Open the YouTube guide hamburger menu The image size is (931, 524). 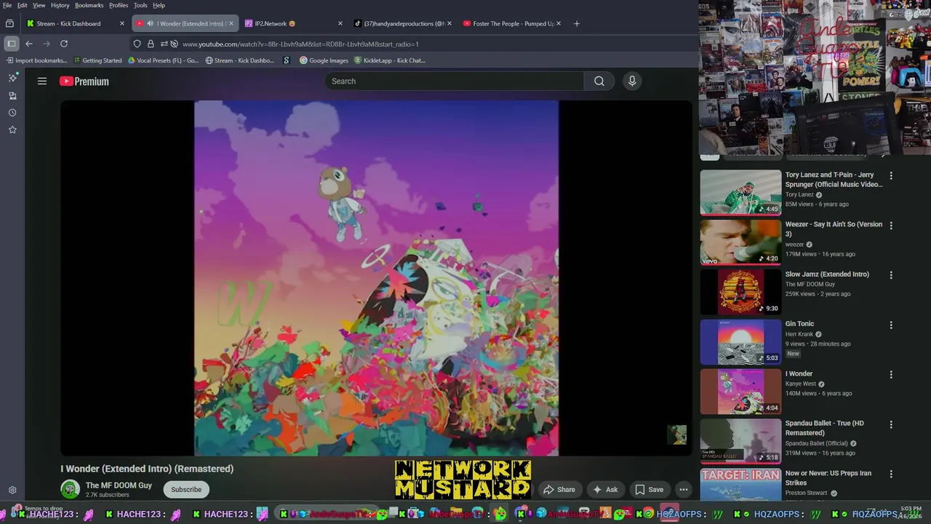[42, 82]
